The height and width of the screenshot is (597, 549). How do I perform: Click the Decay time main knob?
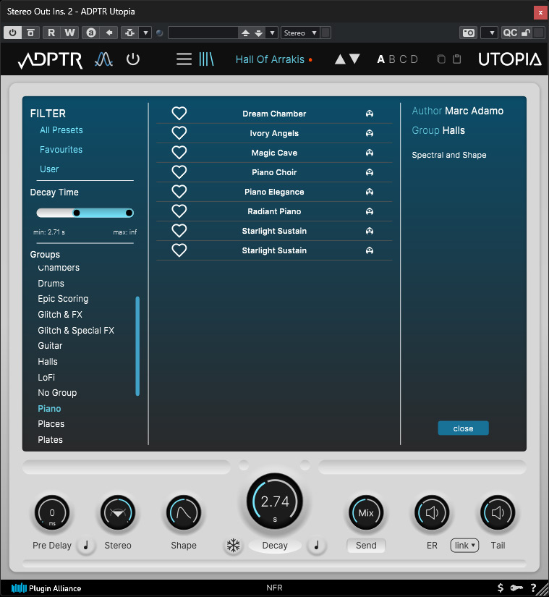(275, 501)
